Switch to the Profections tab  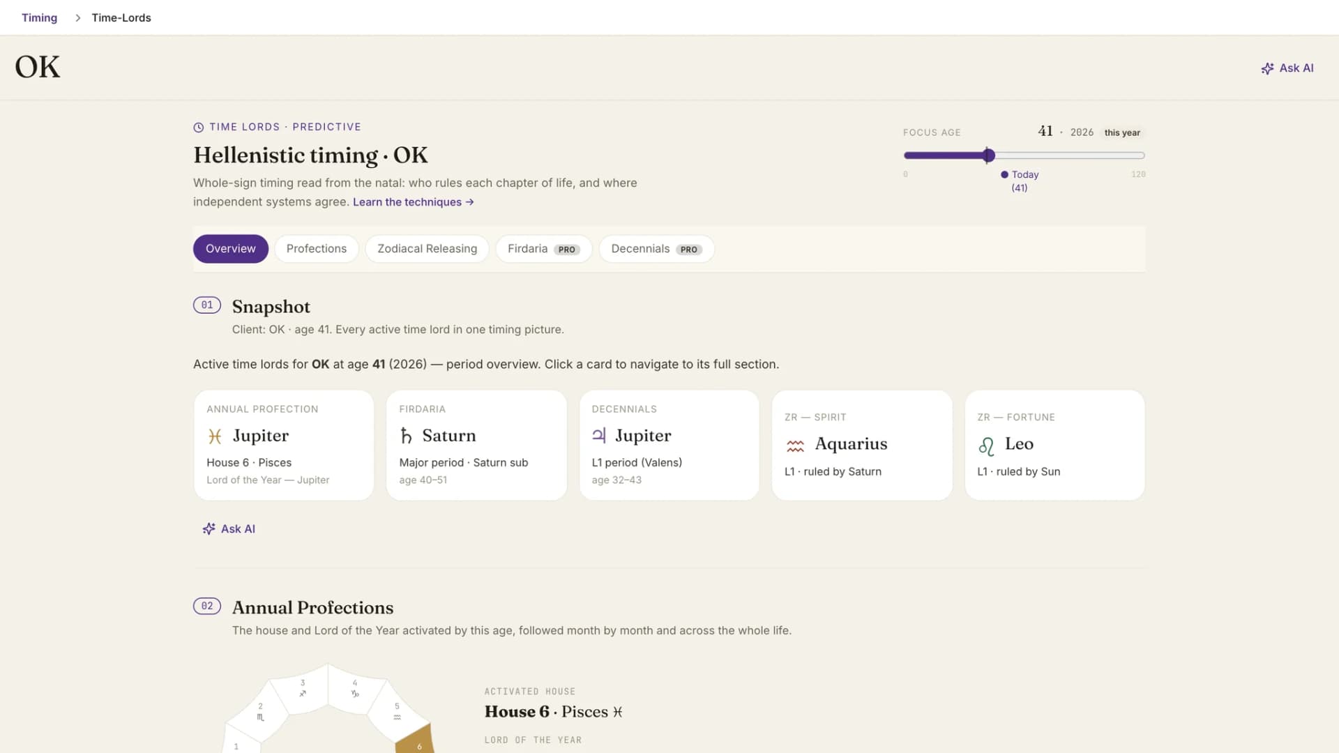[x=317, y=249]
